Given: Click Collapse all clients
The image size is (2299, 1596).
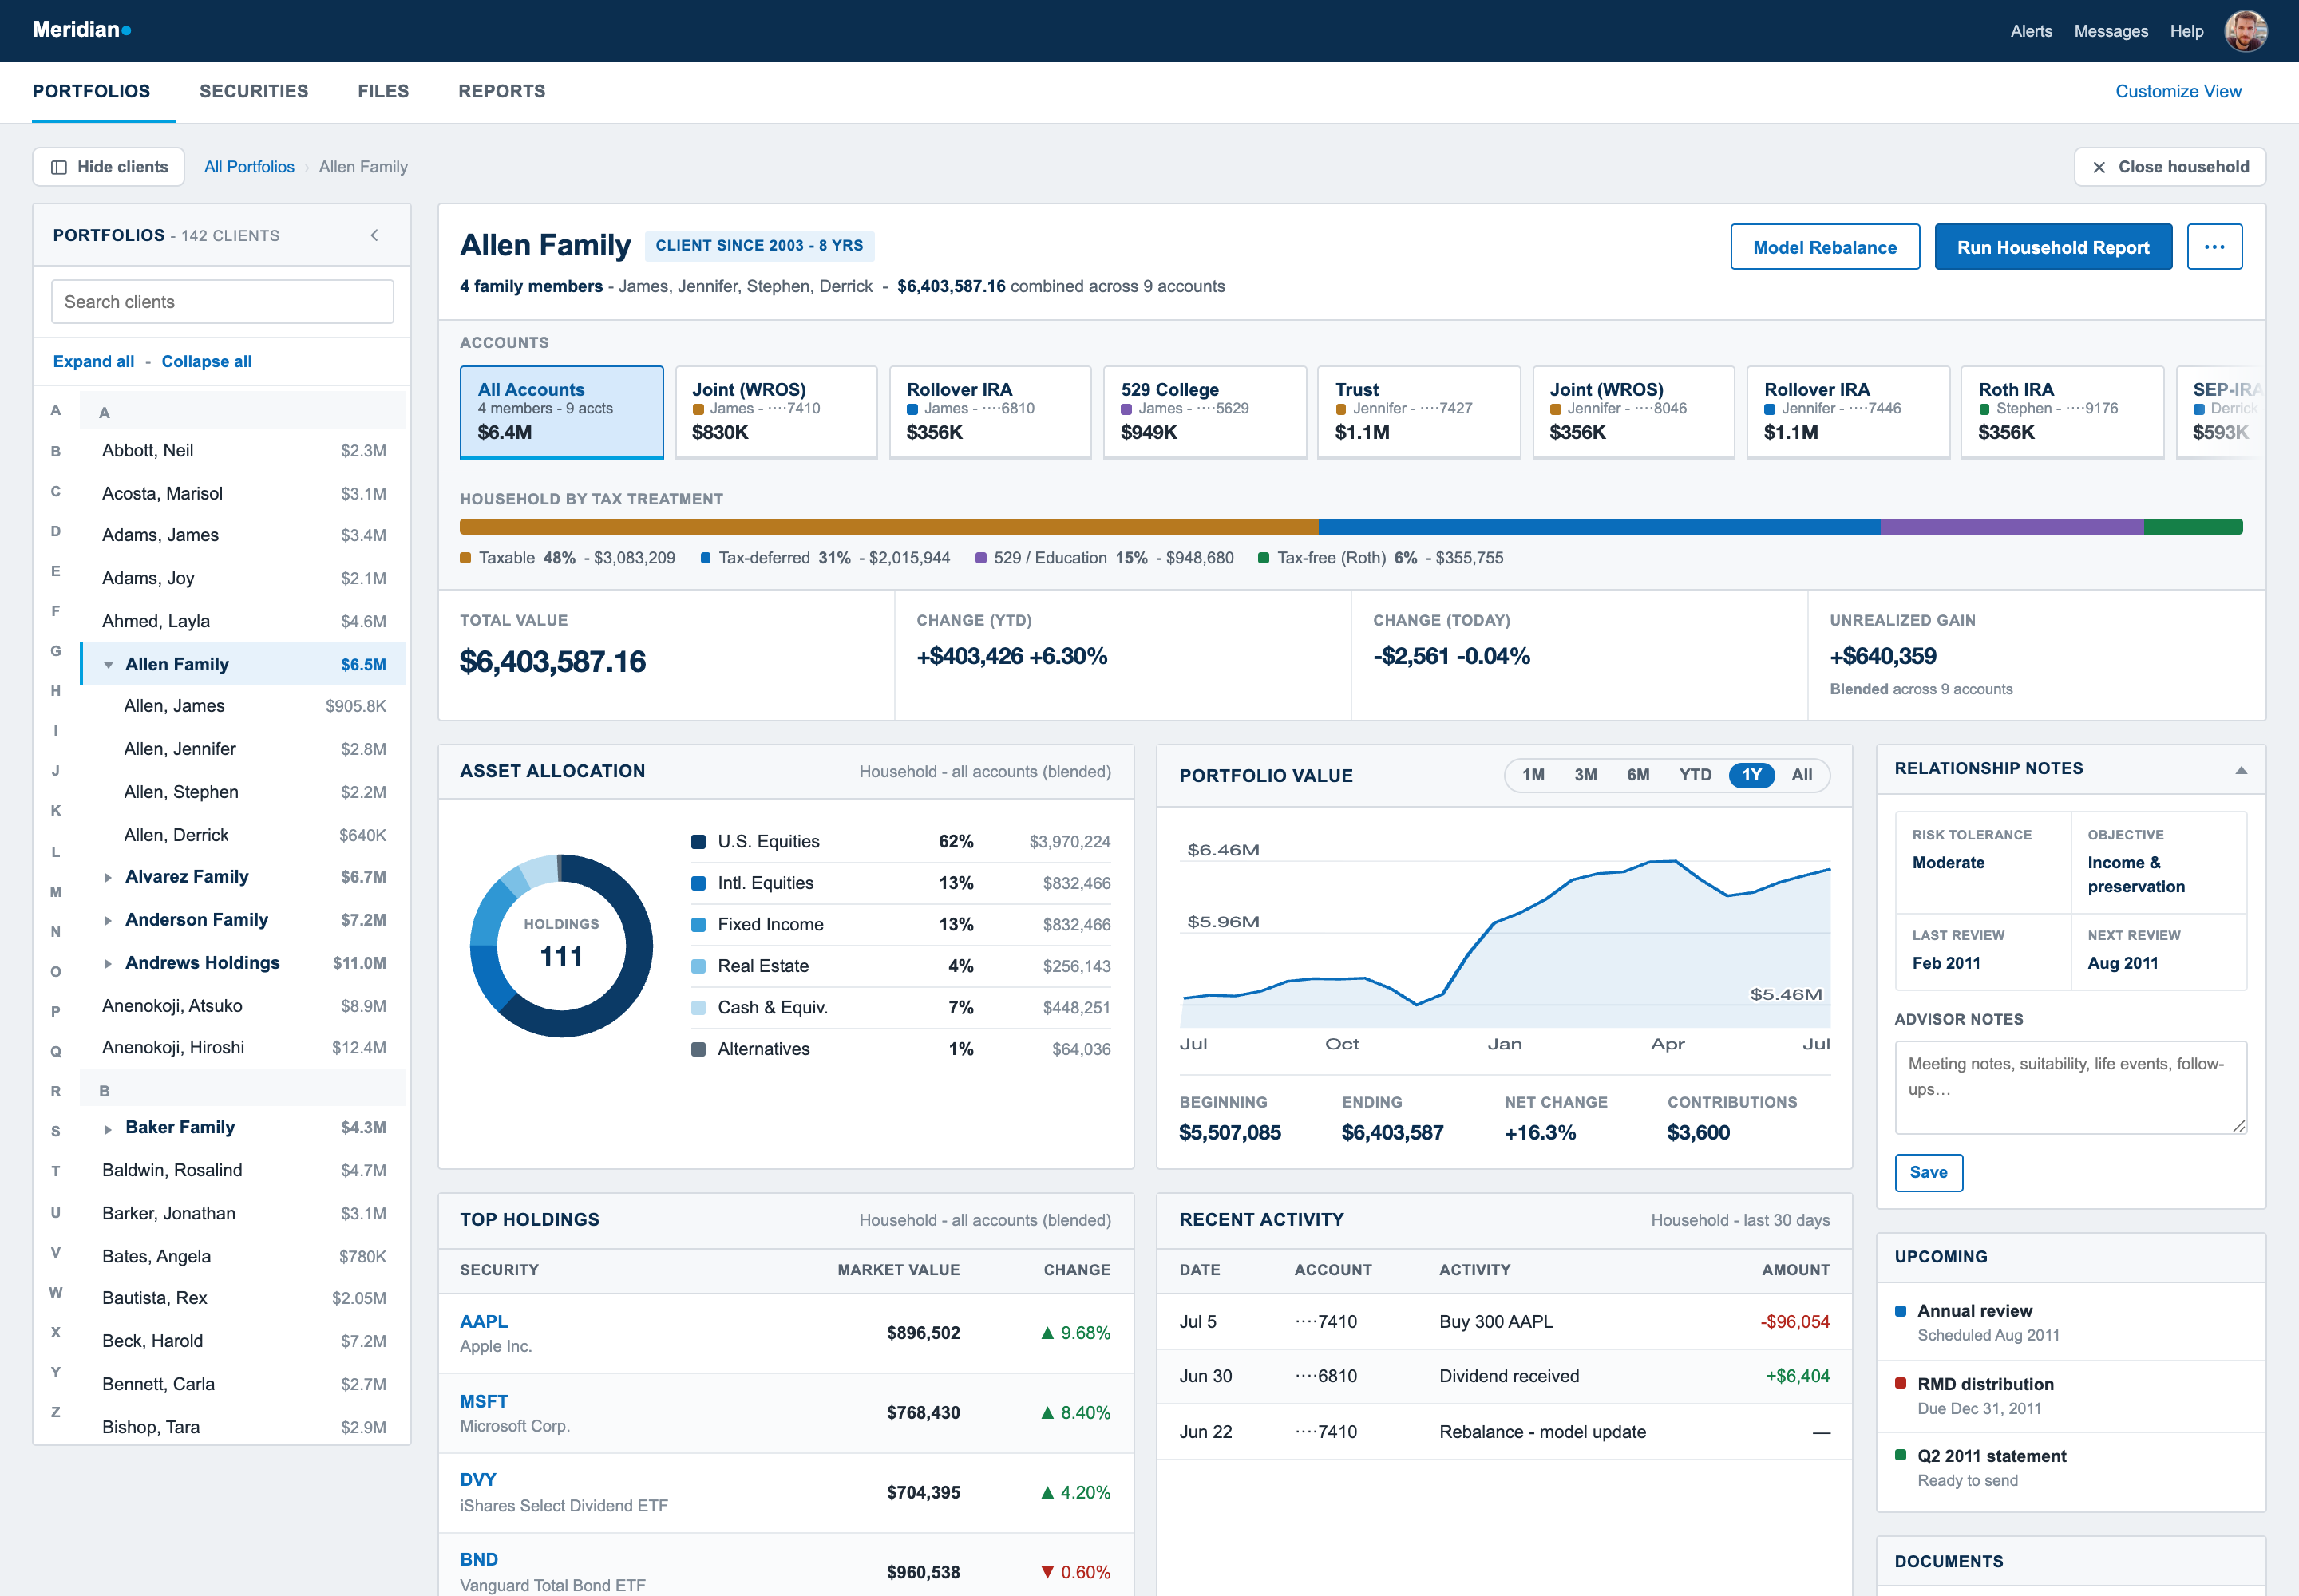Looking at the screenshot, I should [x=206, y=361].
